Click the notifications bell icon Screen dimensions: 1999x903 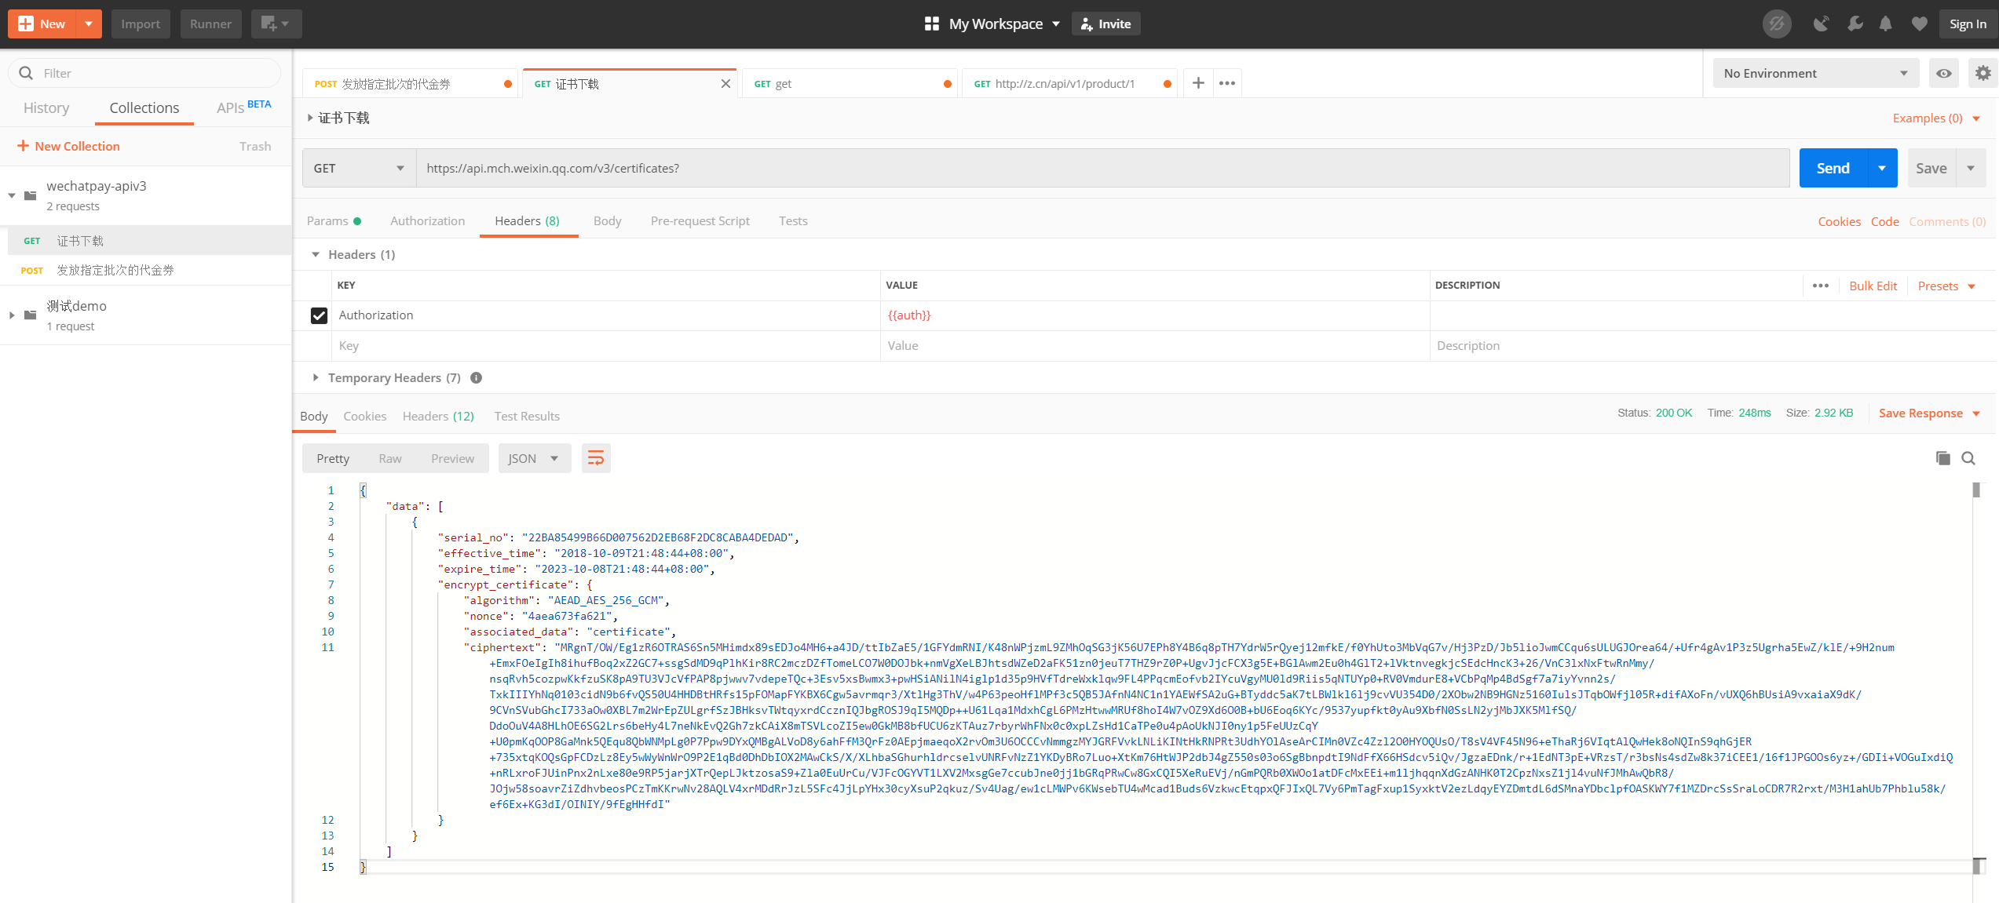pyautogui.click(x=1885, y=24)
